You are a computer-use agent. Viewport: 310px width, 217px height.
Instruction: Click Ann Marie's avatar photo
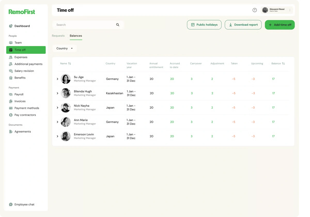coord(66,122)
